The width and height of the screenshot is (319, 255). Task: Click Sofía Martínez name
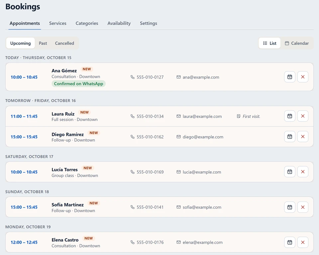67,205
